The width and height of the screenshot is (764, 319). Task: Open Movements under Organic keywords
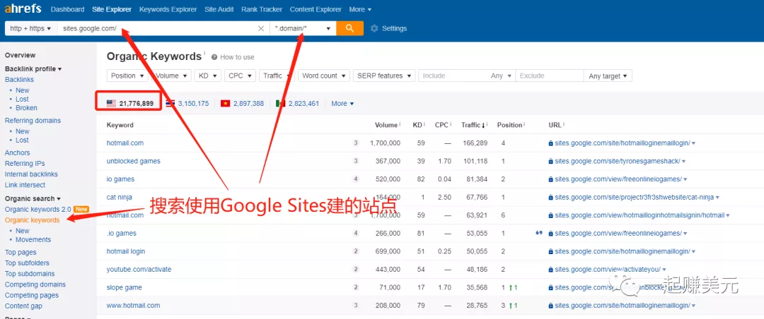33,239
